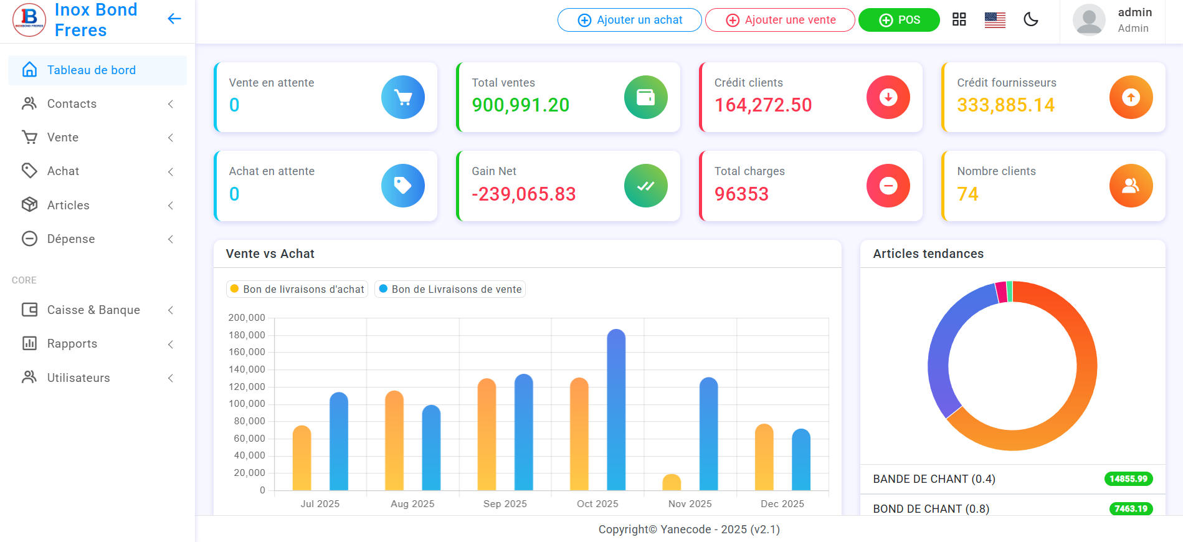Click the Inox Bond Freres brand title
Image resolution: width=1183 pixels, height=542 pixels.
pos(96,20)
